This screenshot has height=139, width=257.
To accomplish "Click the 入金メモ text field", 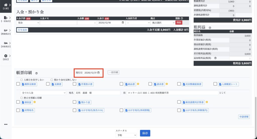I will click(58, 23).
